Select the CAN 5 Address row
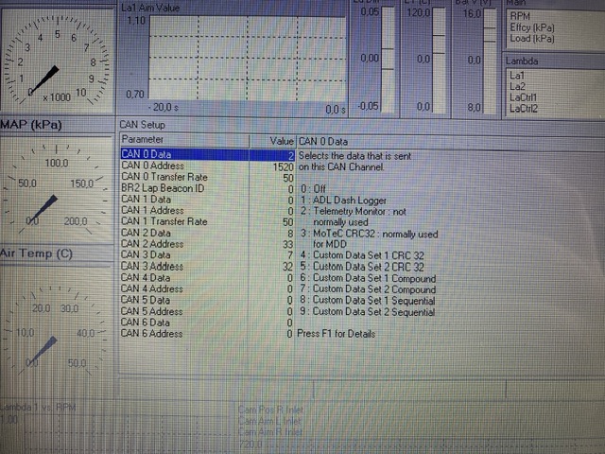605x454 pixels. [x=208, y=311]
